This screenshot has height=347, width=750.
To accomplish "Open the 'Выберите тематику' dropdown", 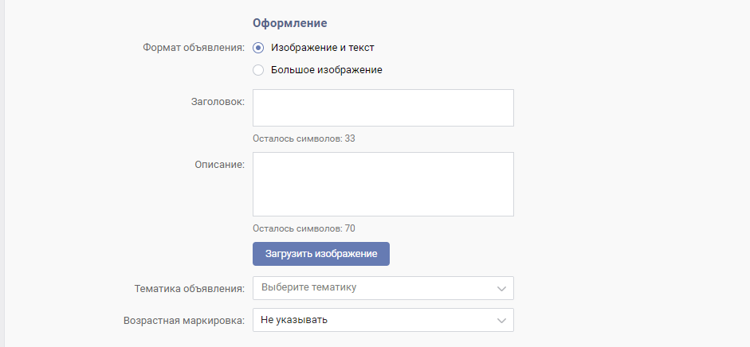I will 383,288.
